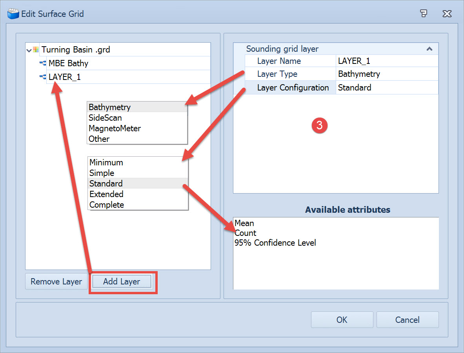The height and width of the screenshot is (353, 464).
Task: Click the Edit Surface Grid app icon
Action: pos(13,14)
